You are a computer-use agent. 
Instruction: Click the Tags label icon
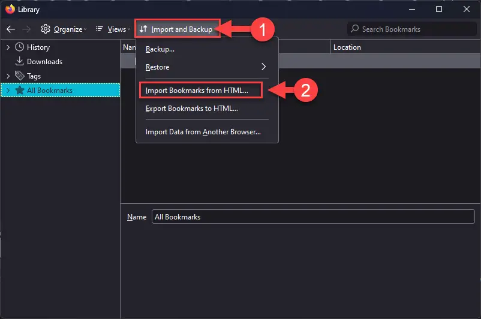coord(20,76)
